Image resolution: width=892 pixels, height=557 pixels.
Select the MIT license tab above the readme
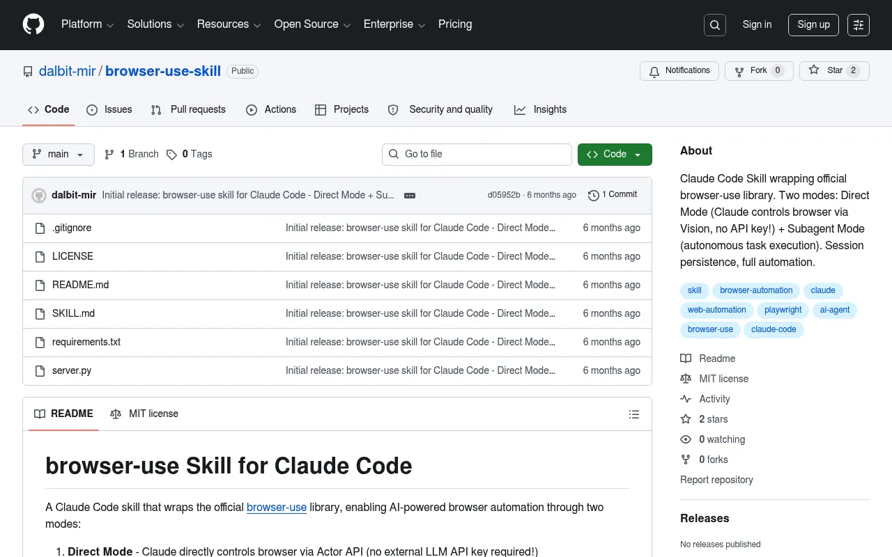[144, 414]
